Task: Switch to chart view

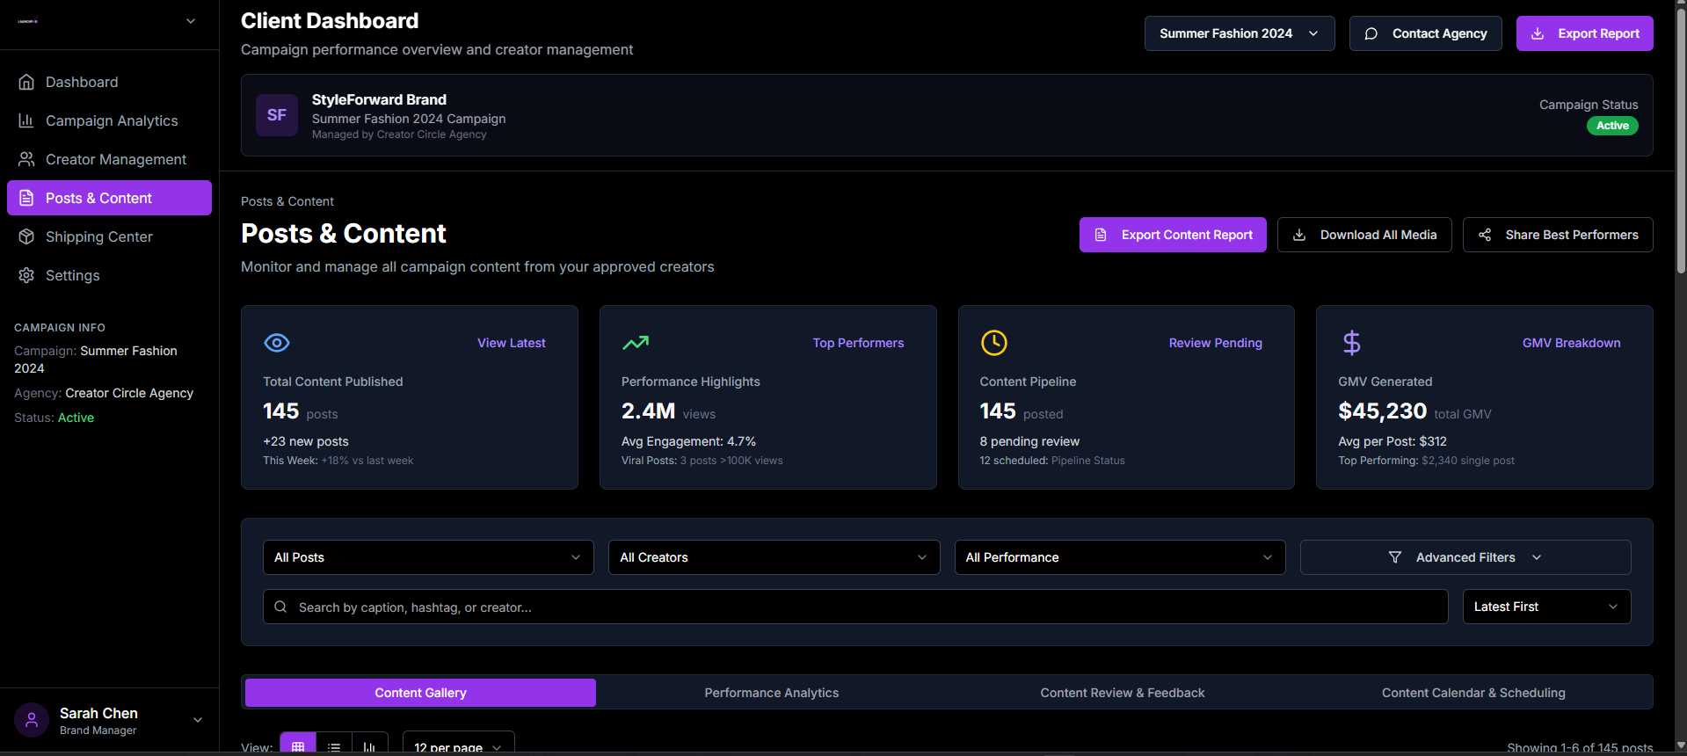Action: tap(369, 745)
